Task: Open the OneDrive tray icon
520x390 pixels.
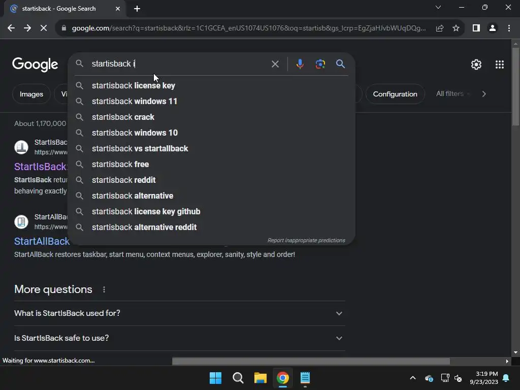Action: (429, 378)
